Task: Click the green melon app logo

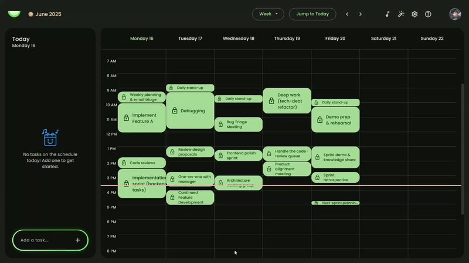Action: coord(14,13)
